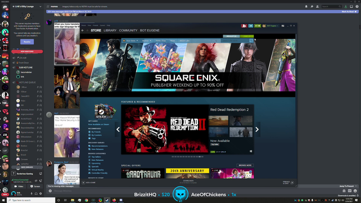Viewport: 361px width, 203px height.
Task: Click Discord message input box
Action: [196, 191]
